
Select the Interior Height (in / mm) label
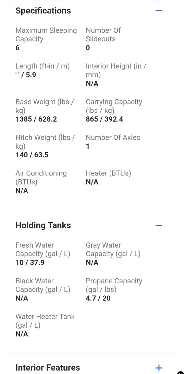(x=116, y=70)
